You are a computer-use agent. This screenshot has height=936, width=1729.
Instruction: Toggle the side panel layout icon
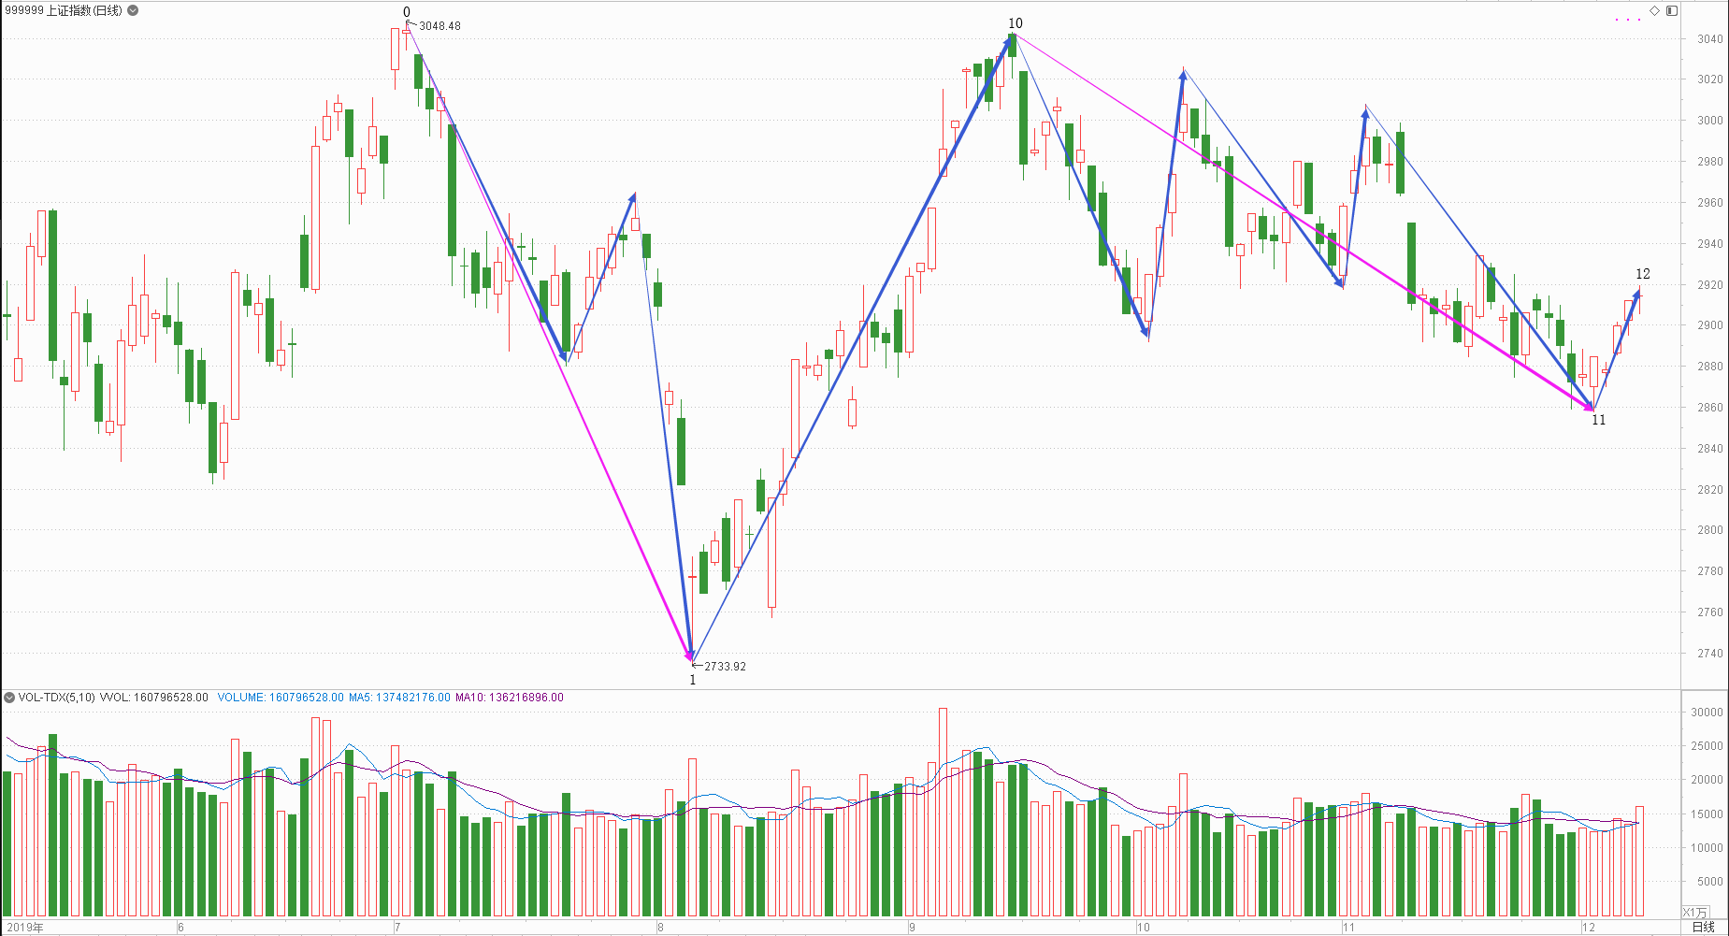pyautogui.click(x=1672, y=10)
